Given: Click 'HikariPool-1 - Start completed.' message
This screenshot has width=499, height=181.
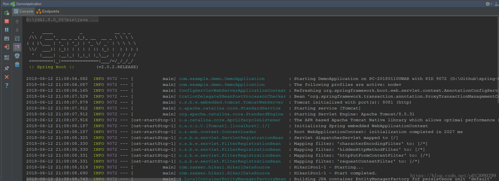Looking at the screenshot, I should [x=335, y=173].
